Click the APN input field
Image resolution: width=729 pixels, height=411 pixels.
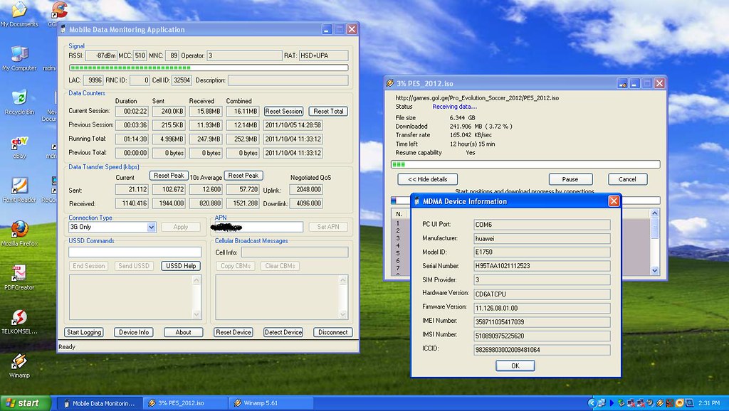click(x=258, y=227)
